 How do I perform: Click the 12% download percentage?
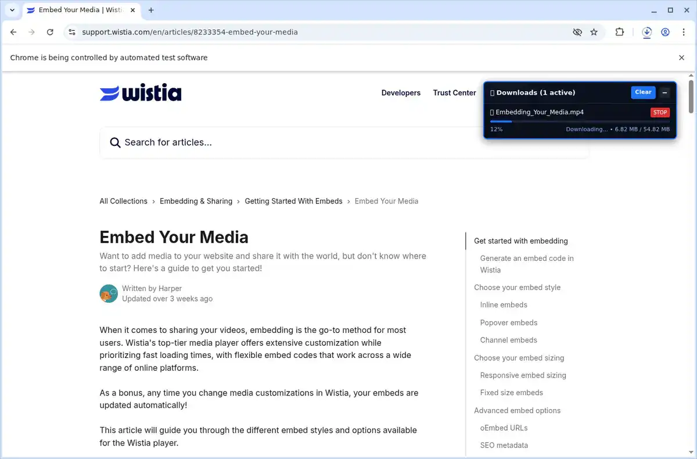click(496, 129)
